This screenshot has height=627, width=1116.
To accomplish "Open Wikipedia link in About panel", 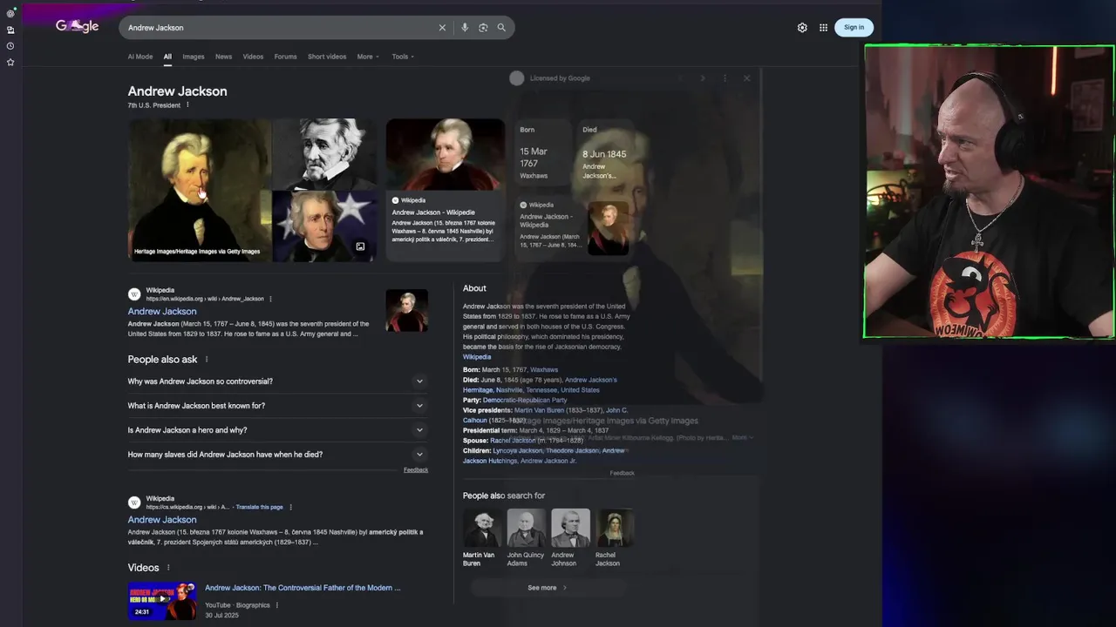I will [477, 357].
